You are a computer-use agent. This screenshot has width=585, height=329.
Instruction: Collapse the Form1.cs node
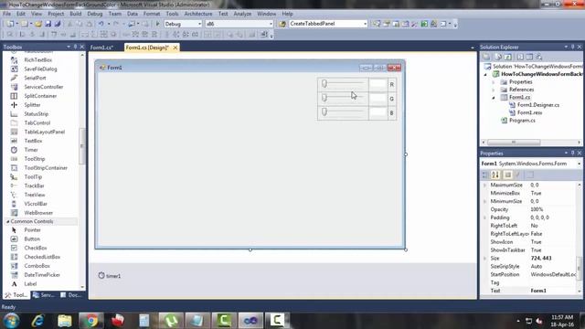[x=494, y=98]
